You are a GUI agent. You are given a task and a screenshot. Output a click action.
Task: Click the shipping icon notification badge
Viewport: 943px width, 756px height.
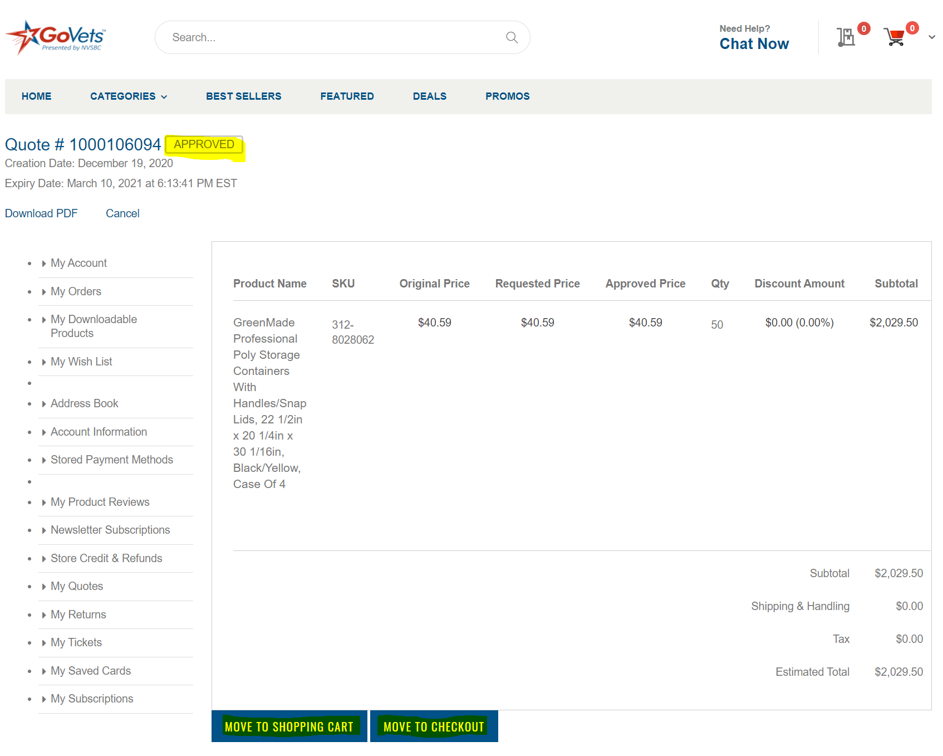pyautogui.click(x=863, y=28)
